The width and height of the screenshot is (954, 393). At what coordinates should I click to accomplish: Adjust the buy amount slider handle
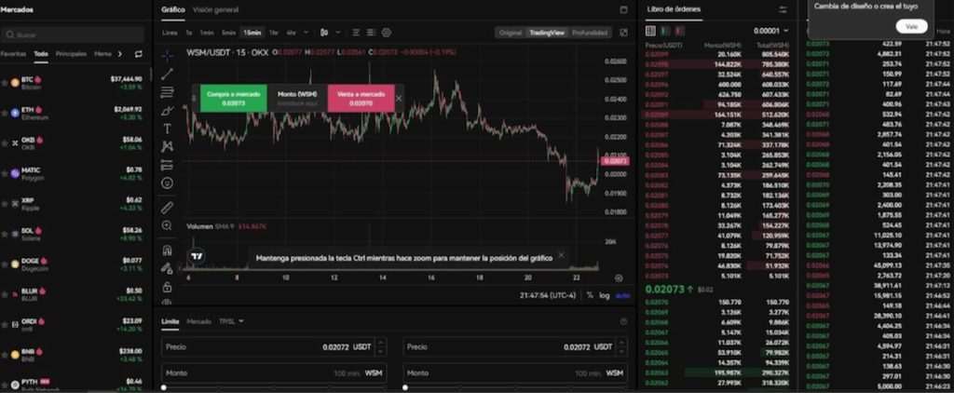[164, 387]
